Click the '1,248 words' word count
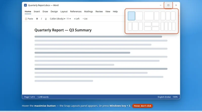The width and height of the screenshot is (202, 112). click(43, 97)
